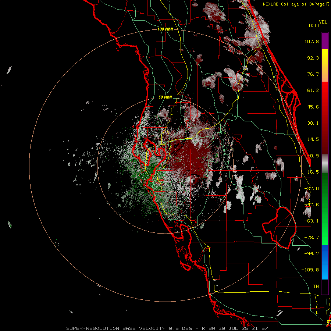Click the -0.9 value on velocity scale

(x=313, y=156)
